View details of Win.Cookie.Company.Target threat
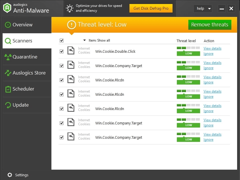The width and height of the screenshot is (240, 180). [212, 62]
